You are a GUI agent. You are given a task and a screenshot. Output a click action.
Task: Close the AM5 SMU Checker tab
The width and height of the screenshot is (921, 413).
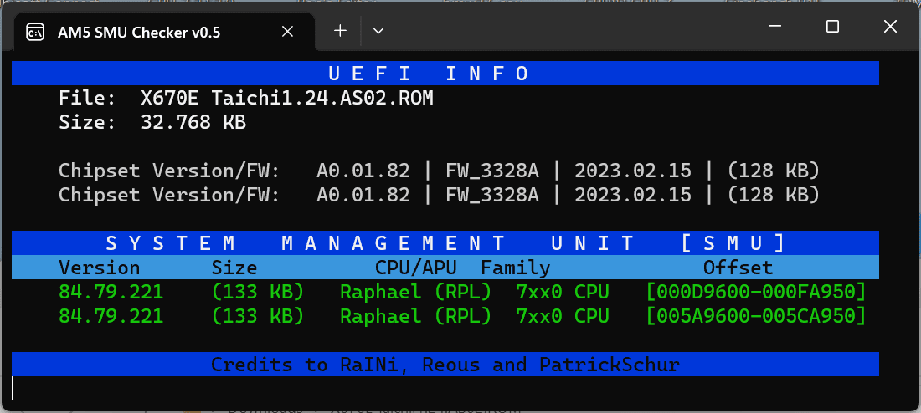coord(287,32)
